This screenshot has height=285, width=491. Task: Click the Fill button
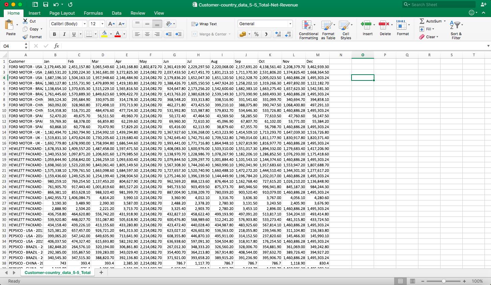pos(426,29)
